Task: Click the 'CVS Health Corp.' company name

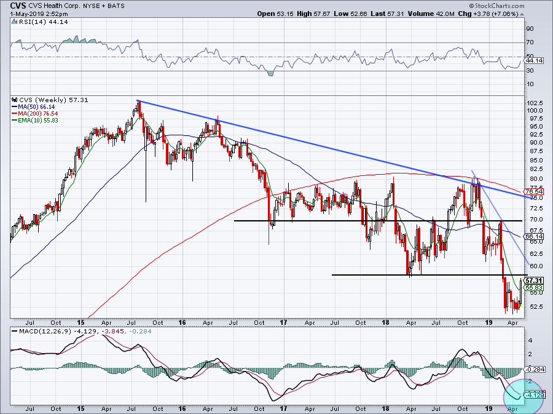Action: coord(54,6)
